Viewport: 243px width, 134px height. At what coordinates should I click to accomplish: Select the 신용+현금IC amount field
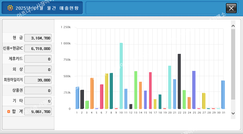click(38, 49)
